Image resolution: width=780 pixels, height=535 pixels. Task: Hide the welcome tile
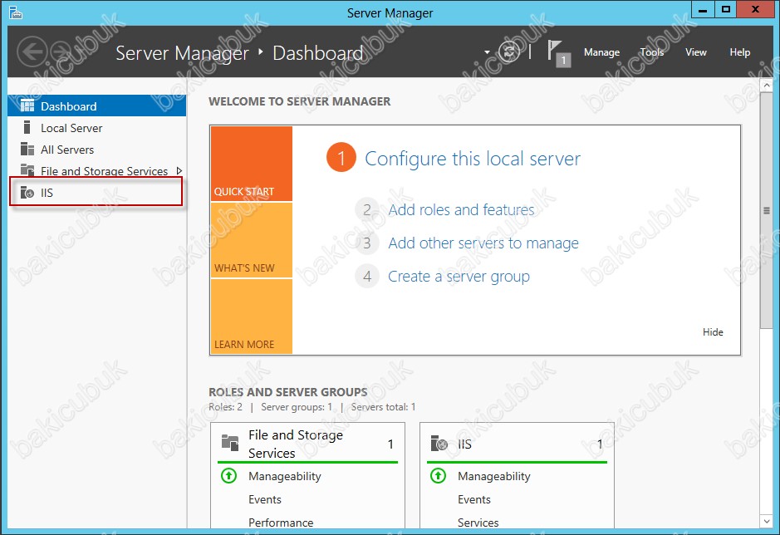713,332
